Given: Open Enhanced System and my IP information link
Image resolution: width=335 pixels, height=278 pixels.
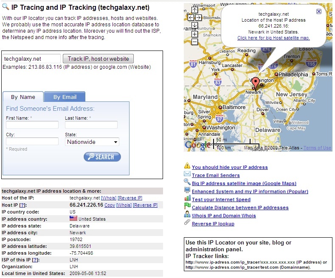Looking at the screenshot, I should click(x=250, y=191).
